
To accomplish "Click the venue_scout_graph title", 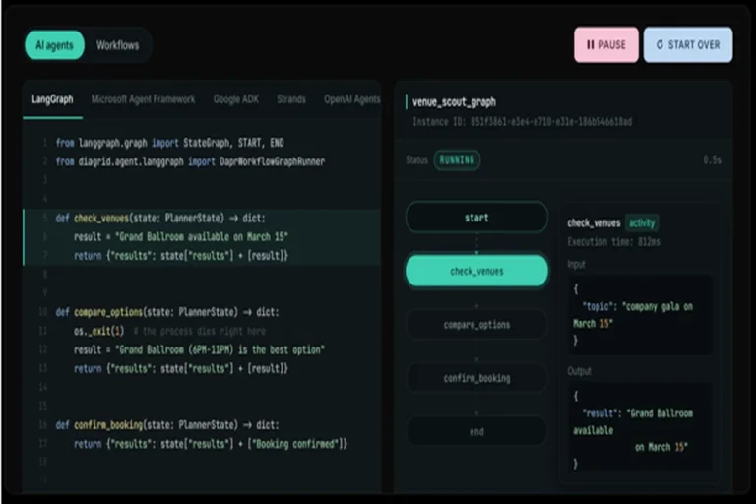I will [454, 102].
